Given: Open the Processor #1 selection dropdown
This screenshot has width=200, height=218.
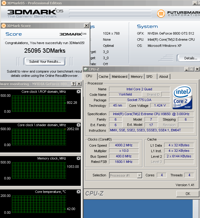Looking at the screenshot, I should pos(139,175).
